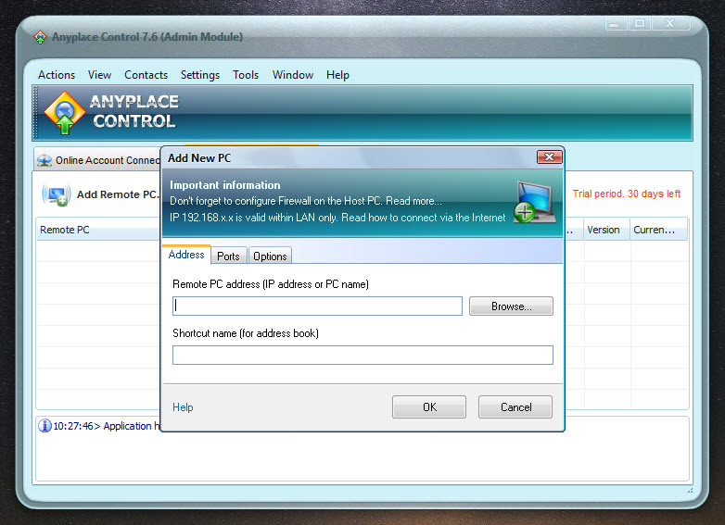Click the Add Remote PC icon
The image size is (725, 525).
[56, 194]
